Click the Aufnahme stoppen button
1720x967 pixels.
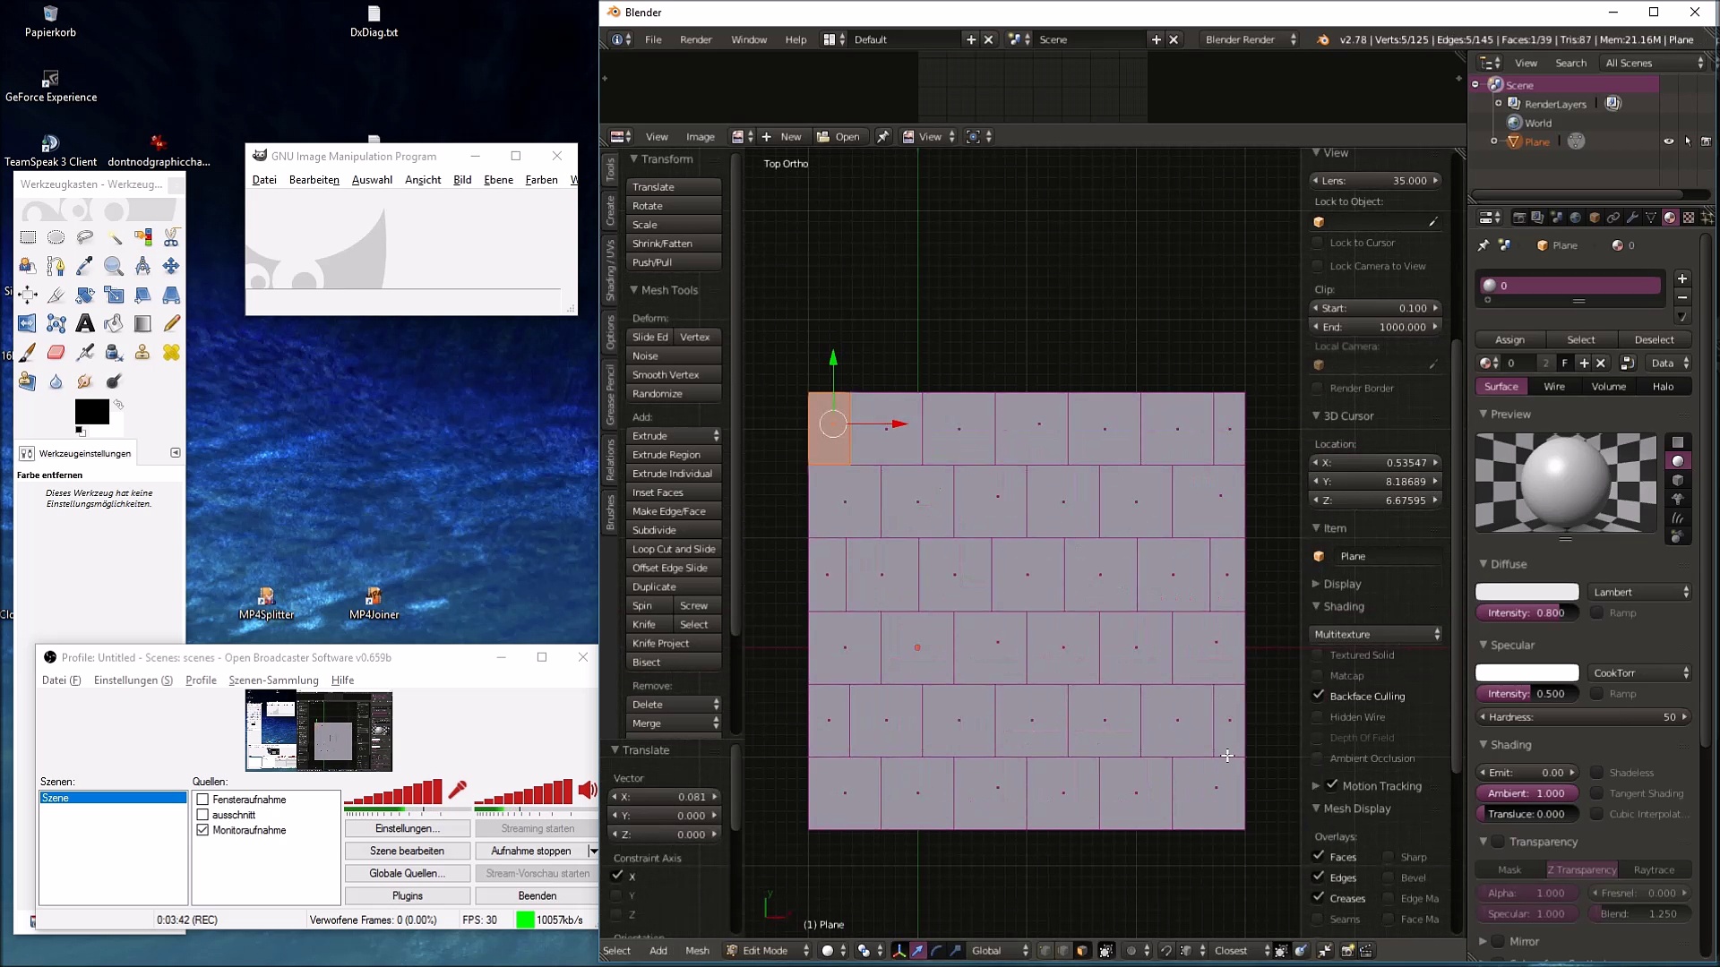point(530,851)
